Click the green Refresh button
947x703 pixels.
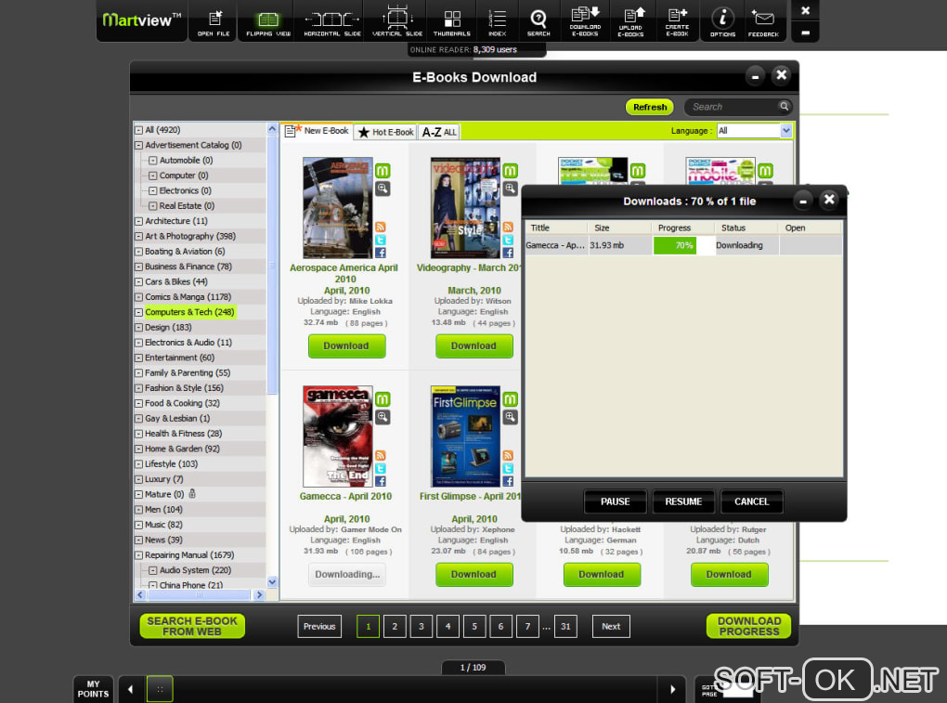[x=649, y=107]
